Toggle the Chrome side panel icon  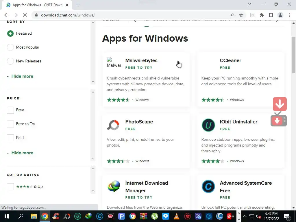(271, 15)
